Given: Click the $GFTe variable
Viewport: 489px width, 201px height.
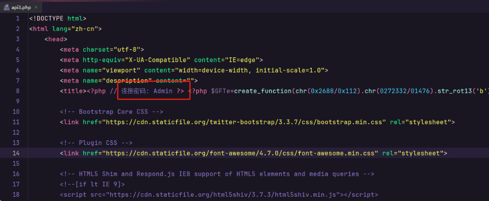Looking at the screenshot, I should [x=221, y=91].
